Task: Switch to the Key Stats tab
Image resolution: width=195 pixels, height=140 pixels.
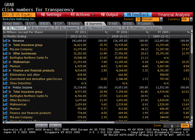Action: (12, 24)
